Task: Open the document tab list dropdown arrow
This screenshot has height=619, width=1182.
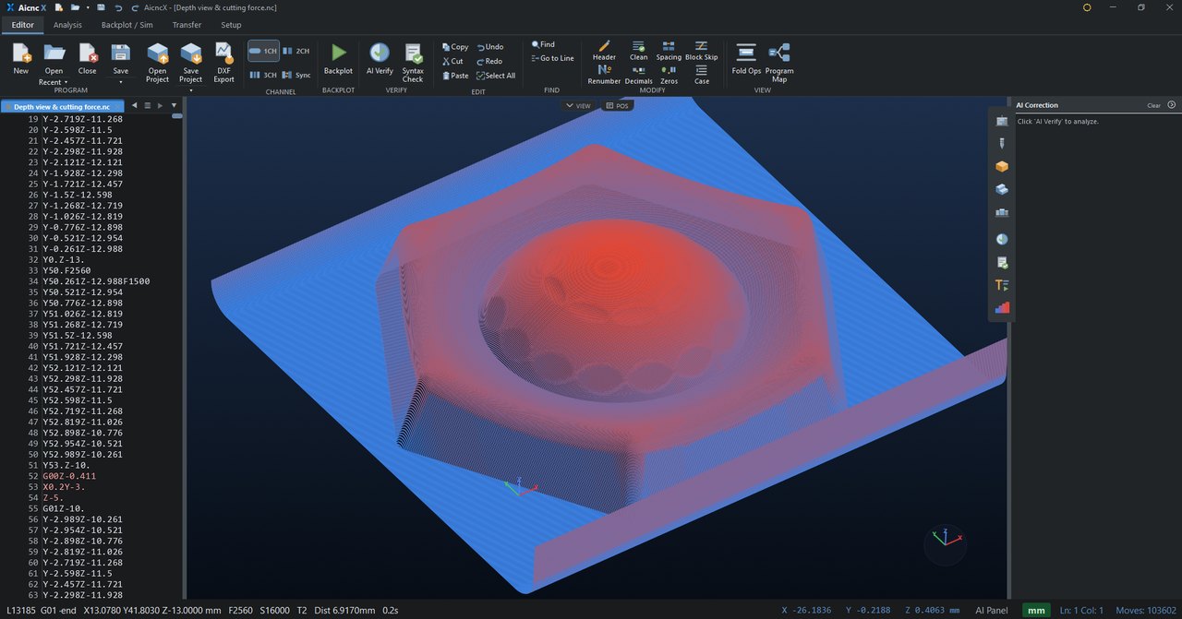Action: coord(174,105)
